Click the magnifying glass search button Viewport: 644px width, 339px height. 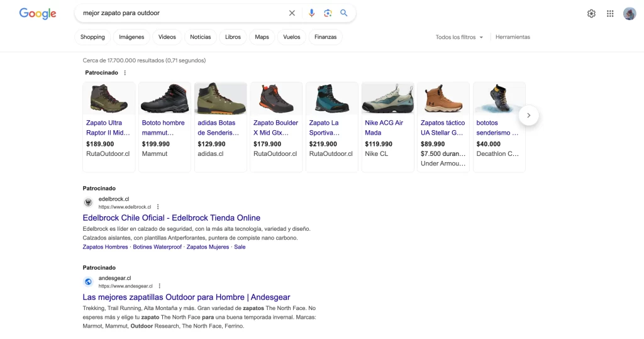pos(344,13)
